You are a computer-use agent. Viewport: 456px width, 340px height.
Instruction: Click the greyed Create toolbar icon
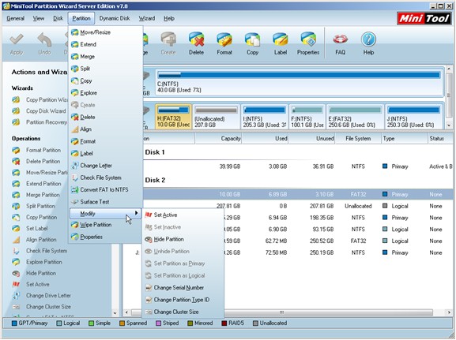[168, 39]
